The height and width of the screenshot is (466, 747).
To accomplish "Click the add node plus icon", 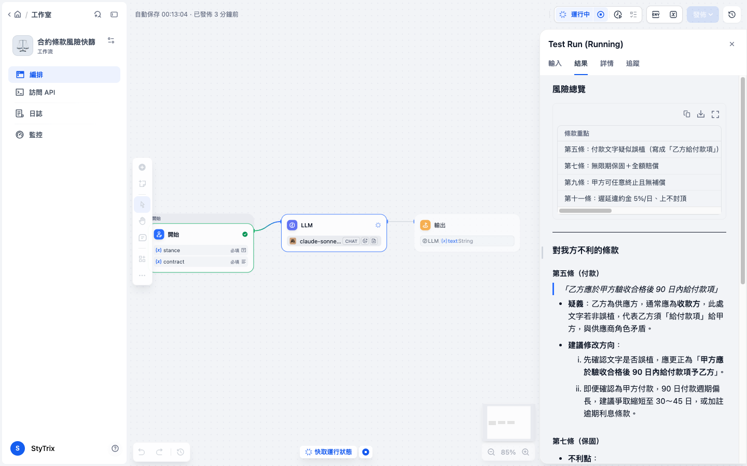I will (x=142, y=167).
